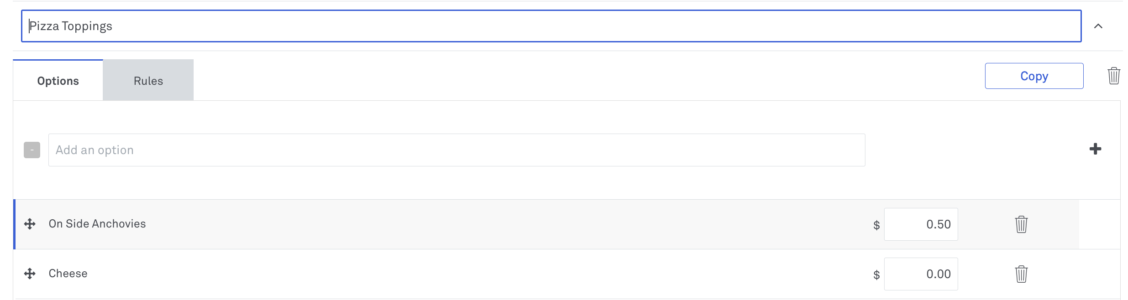The width and height of the screenshot is (1128, 300).
Task: Click the gray minus box beside Add an option
Action: pyautogui.click(x=32, y=150)
